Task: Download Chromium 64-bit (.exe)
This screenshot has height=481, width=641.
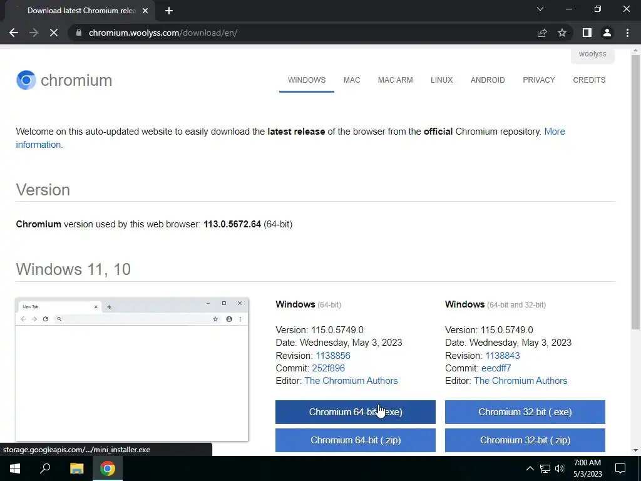Action: (x=356, y=412)
